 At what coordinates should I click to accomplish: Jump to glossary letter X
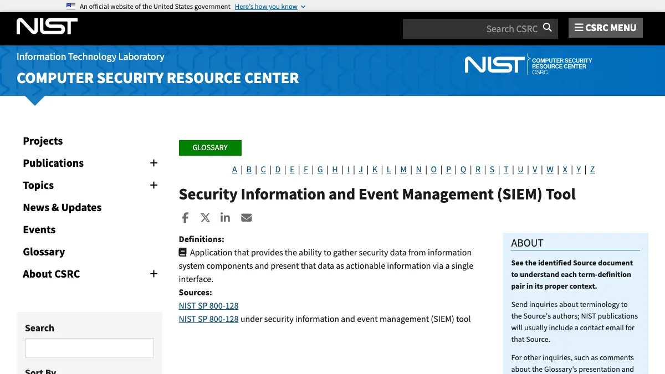[x=565, y=170]
